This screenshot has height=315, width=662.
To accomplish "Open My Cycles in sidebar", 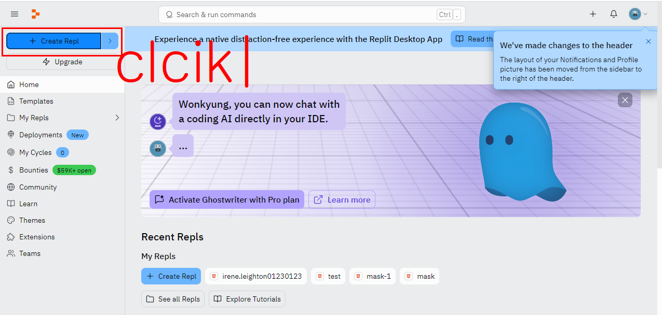I will click(62, 152).
